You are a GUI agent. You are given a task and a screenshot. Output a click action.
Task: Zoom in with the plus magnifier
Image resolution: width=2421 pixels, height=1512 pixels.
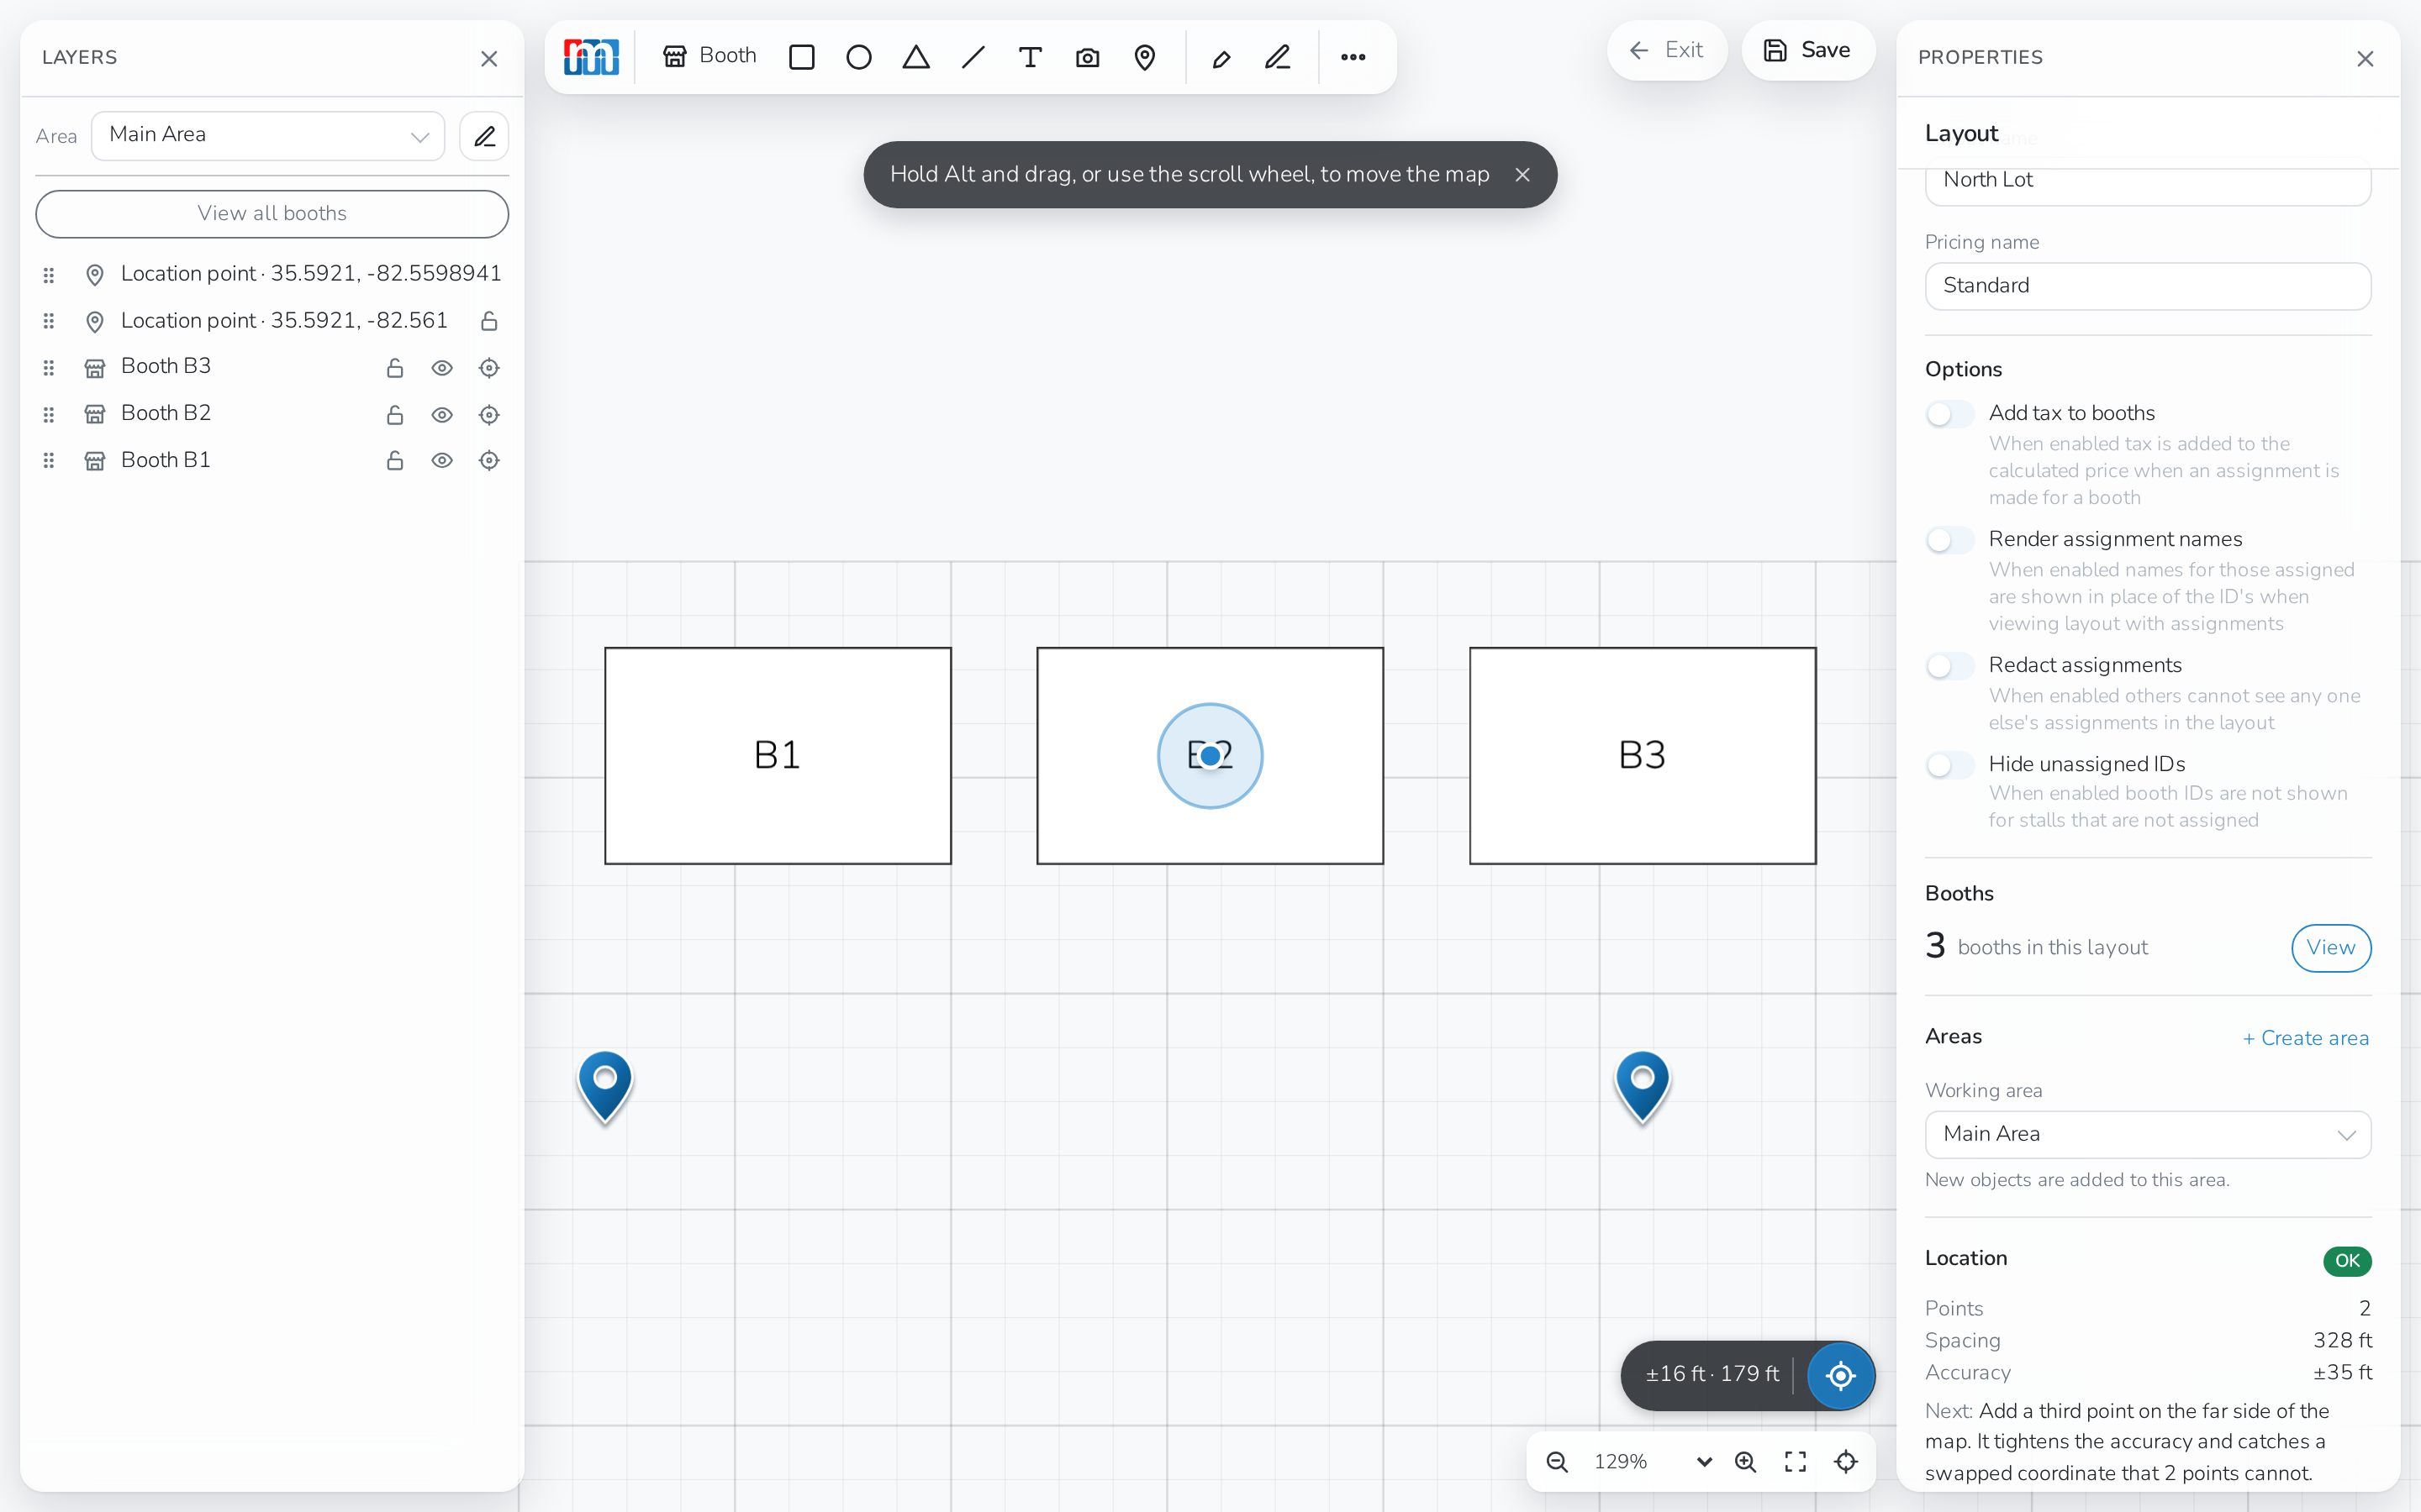pyautogui.click(x=1745, y=1461)
